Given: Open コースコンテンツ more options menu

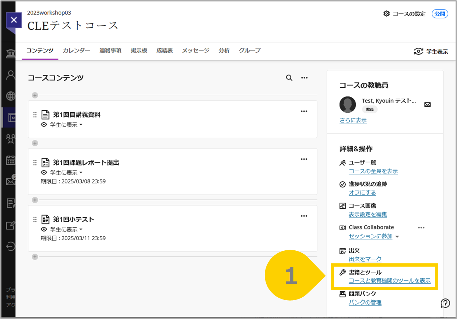Looking at the screenshot, I should pos(305,78).
